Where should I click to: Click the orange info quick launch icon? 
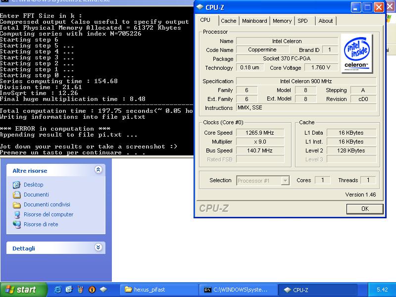pyautogui.click(x=92, y=290)
